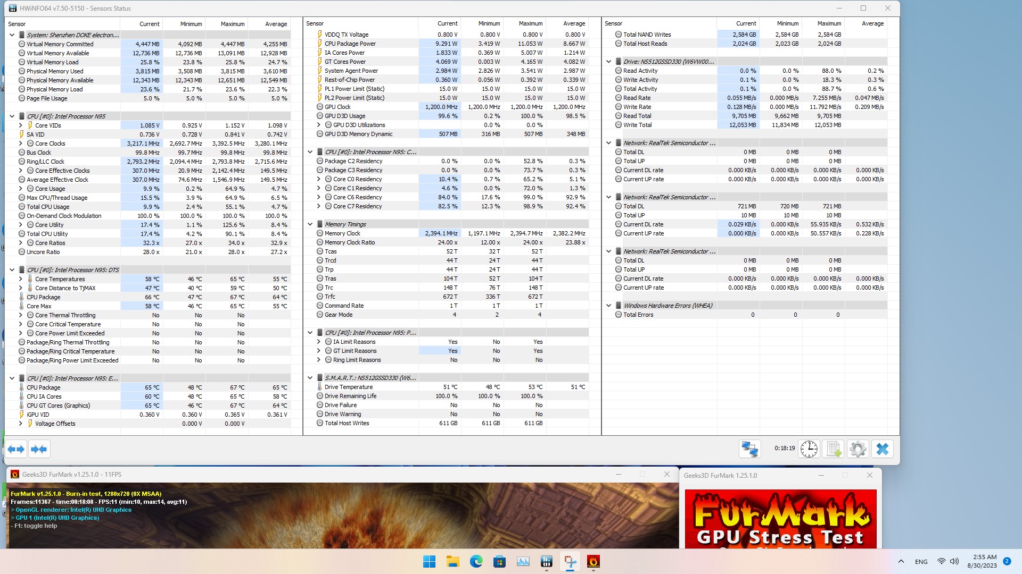Select the CPU Package Power sensor row
This screenshot has width=1022, height=574.
350,44
